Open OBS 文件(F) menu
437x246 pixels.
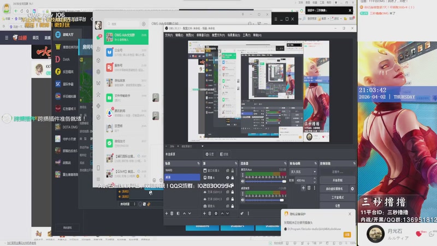tap(169, 35)
